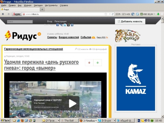
Task: Click the Добавить новость button
Action: coord(130,22)
